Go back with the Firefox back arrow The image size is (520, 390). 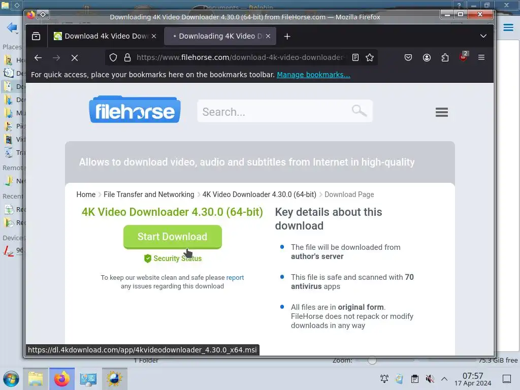tap(38, 58)
